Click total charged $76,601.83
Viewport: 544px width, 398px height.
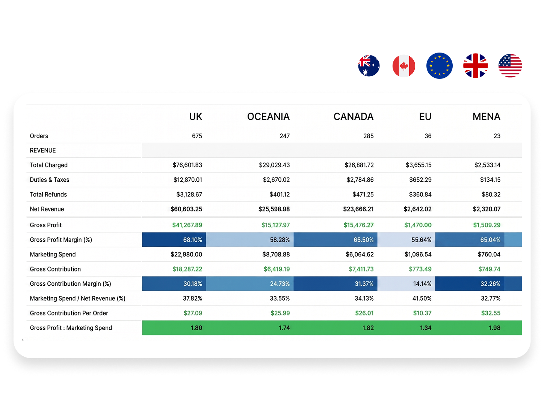pos(187,165)
